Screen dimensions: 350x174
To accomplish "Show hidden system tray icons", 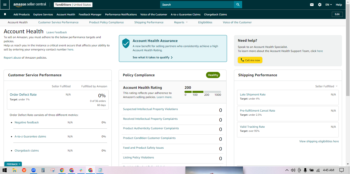I will (x=287, y=170).
